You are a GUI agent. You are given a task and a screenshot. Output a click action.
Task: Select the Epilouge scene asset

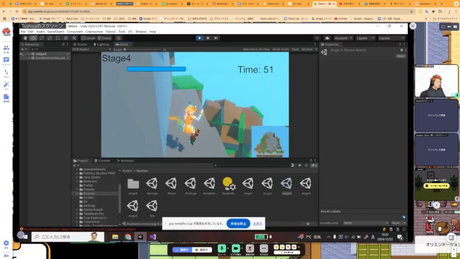pos(152,186)
